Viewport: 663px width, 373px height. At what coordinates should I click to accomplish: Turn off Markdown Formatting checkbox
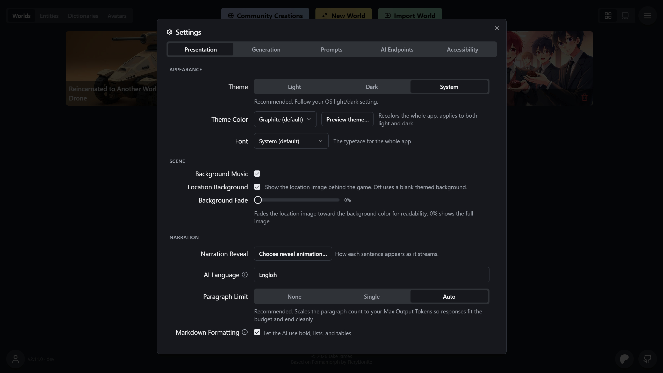(x=257, y=332)
